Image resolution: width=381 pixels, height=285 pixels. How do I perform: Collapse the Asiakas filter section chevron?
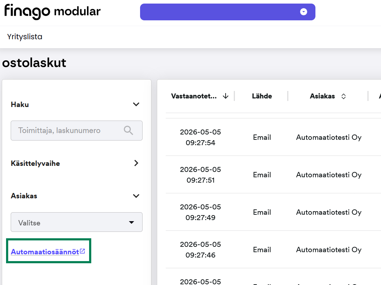(x=136, y=196)
